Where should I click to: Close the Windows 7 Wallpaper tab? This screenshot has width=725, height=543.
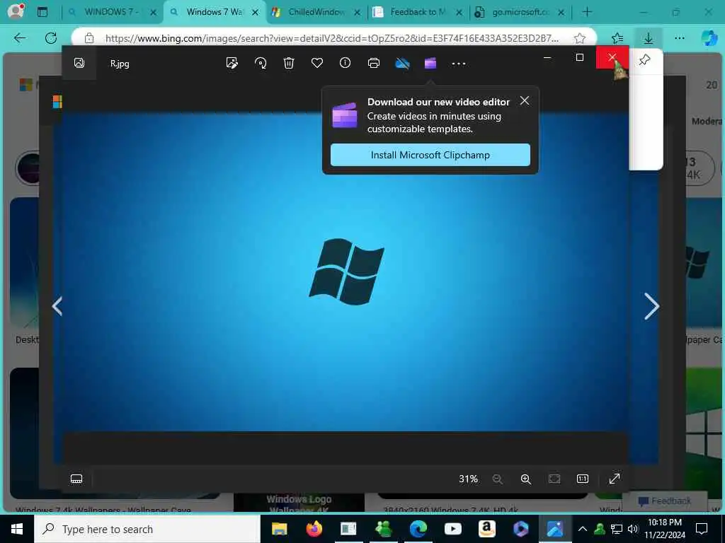(x=255, y=13)
